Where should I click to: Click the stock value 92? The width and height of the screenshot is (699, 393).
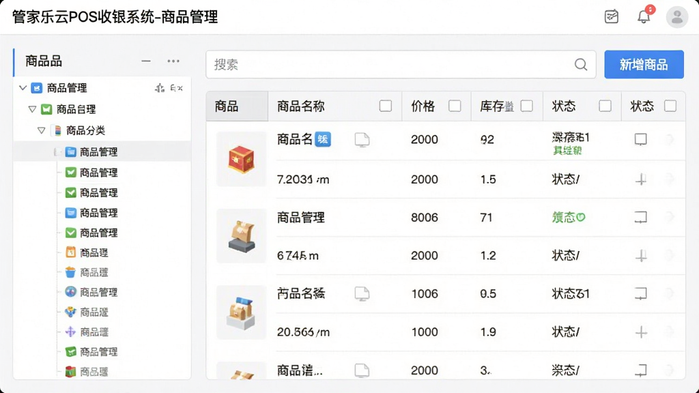[x=487, y=139]
